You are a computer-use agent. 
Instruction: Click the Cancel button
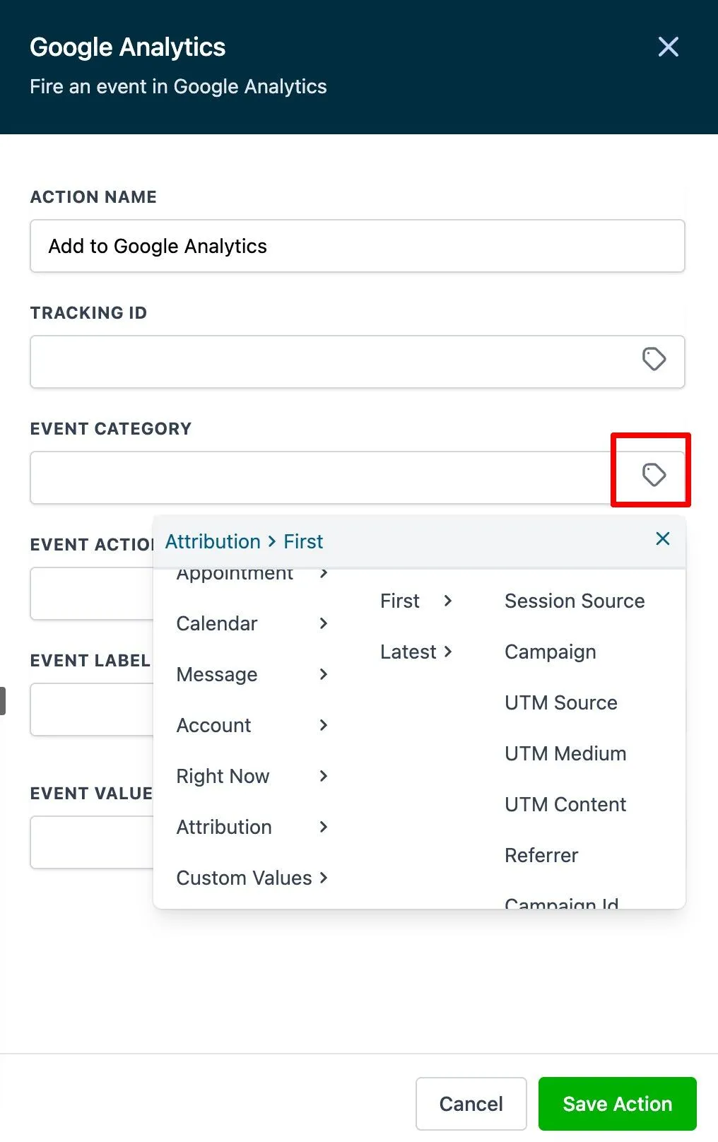(x=471, y=1104)
